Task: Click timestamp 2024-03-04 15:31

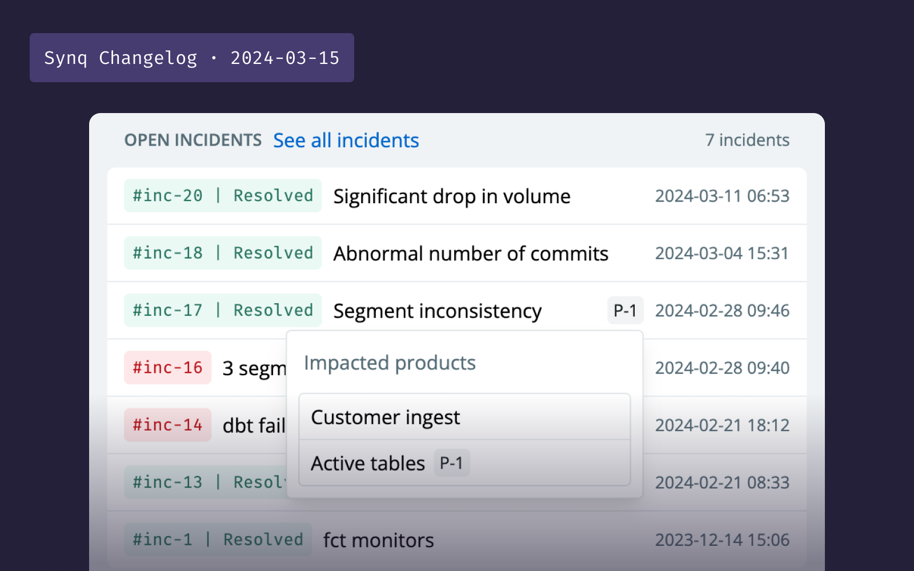Action: tap(722, 253)
